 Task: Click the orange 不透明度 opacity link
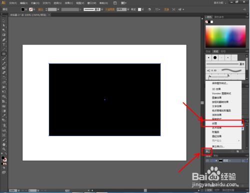110,10
